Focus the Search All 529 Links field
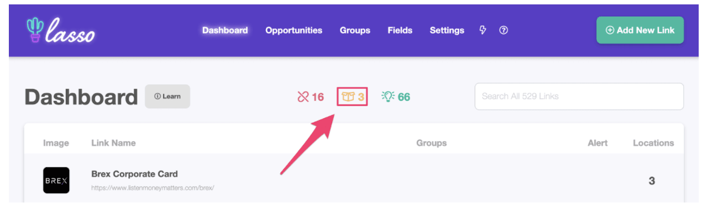Viewport: 702px width, 208px height. pyautogui.click(x=579, y=96)
